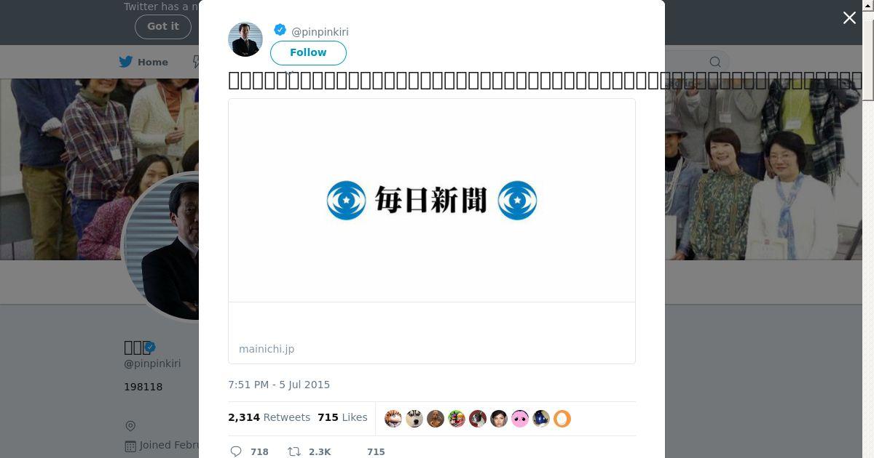The image size is (874, 458).
Task: Click the Follow button for @pinpinkiri
Action: [308, 53]
